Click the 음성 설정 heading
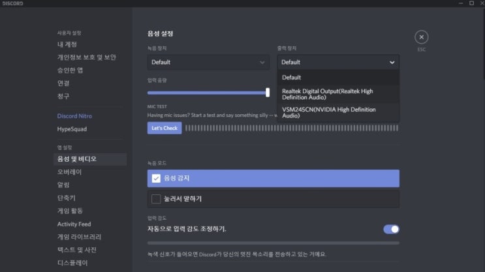485x272 pixels. click(x=160, y=34)
